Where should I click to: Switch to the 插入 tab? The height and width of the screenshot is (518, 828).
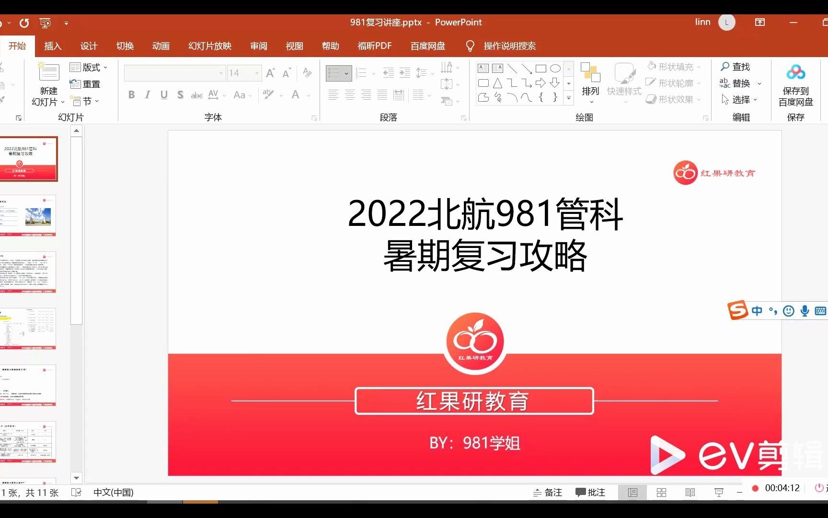tap(53, 46)
